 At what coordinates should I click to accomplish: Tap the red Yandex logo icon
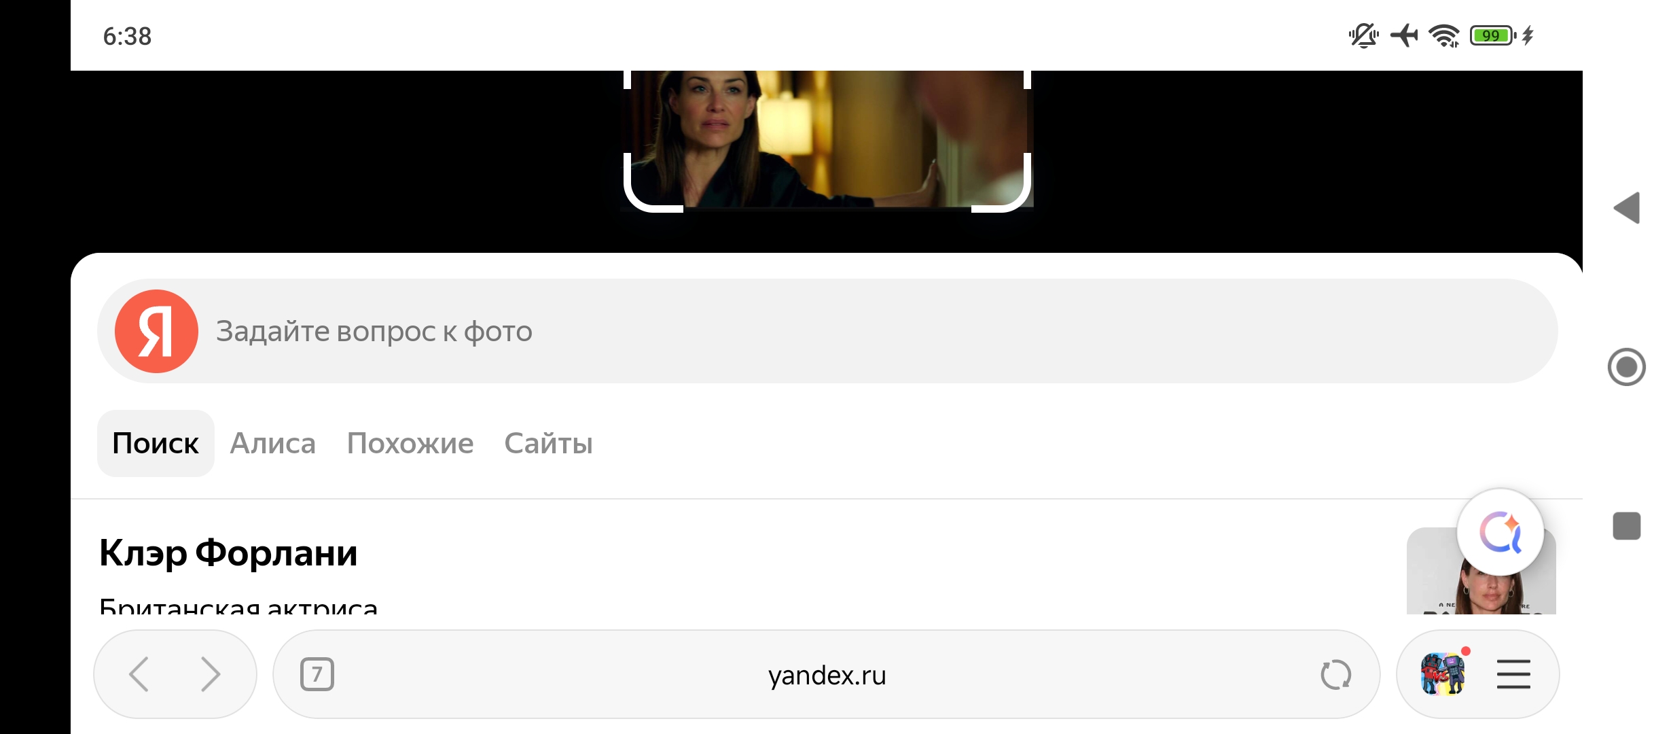tap(156, 331)
